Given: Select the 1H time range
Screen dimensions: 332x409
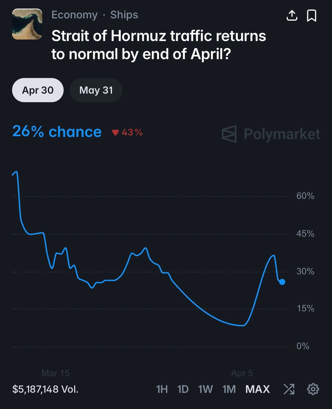Looking at the screenshot, I should (x=162, y=389).
